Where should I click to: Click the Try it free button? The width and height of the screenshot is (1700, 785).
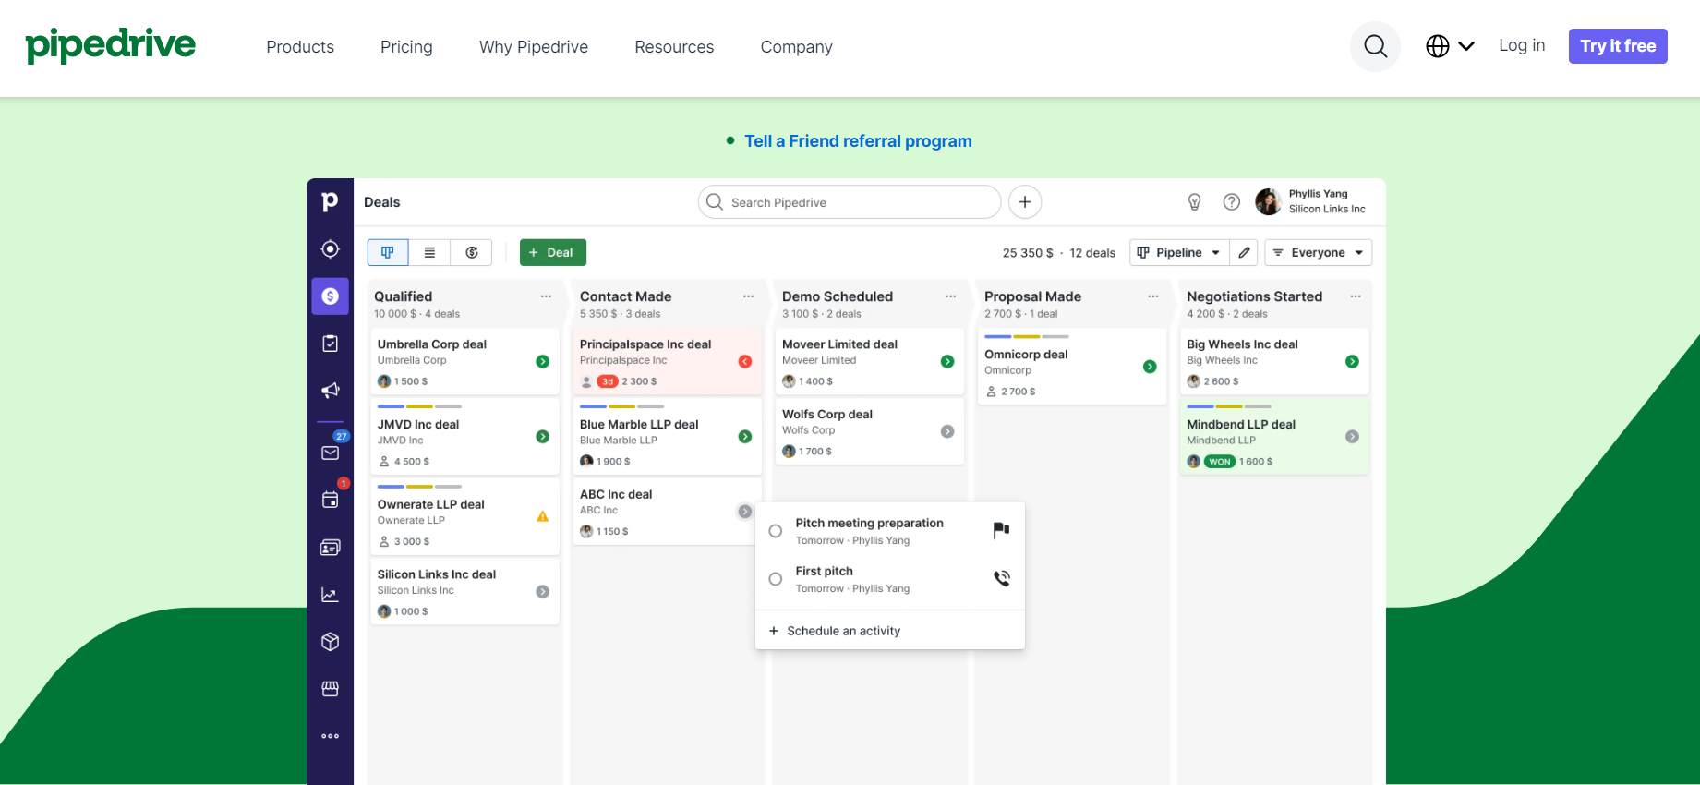click(x=1618, y=46)
